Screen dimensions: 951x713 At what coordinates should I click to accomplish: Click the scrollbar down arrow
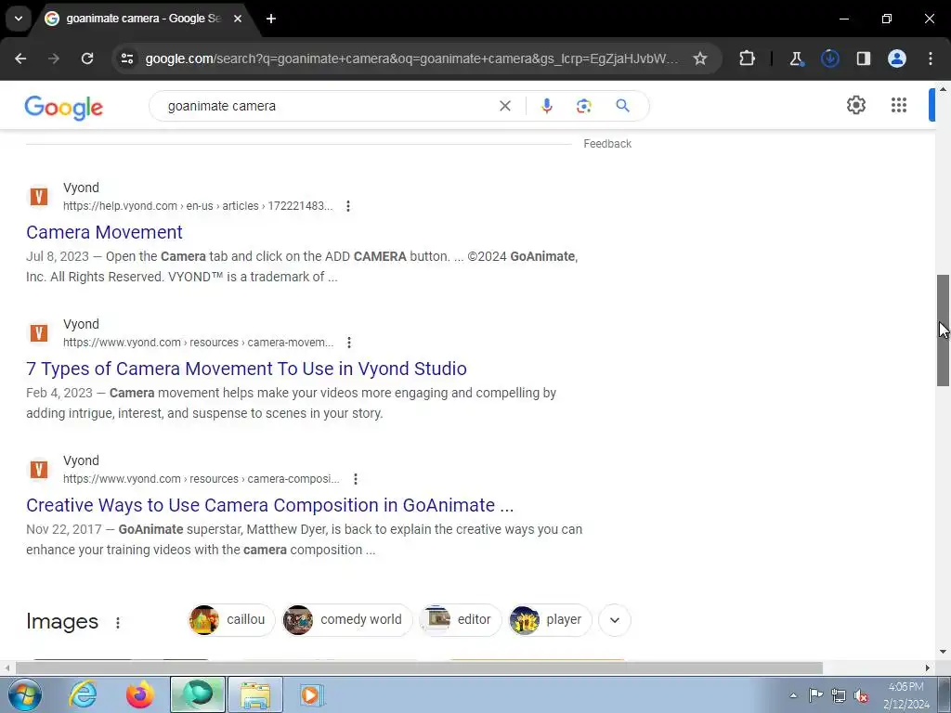click(943, 652)
